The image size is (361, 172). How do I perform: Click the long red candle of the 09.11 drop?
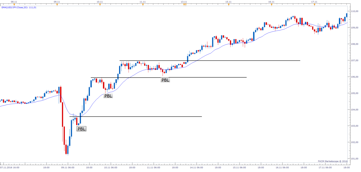[62, 114]
